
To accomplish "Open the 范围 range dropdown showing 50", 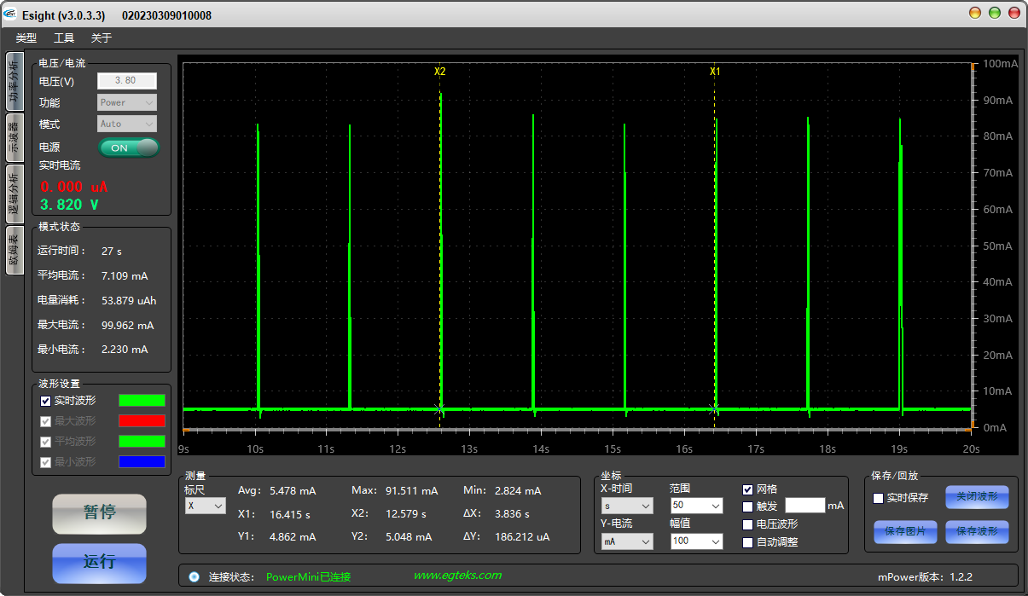I will click(696, 506).
